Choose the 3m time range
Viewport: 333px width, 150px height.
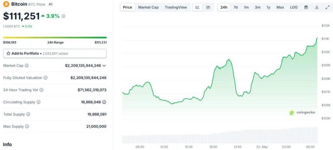(x=257, y=7)
